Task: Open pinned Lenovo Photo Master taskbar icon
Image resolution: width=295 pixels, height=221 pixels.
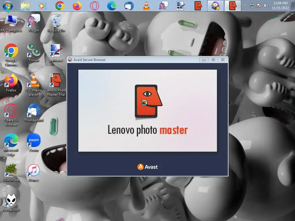Action: pos(198,6)
